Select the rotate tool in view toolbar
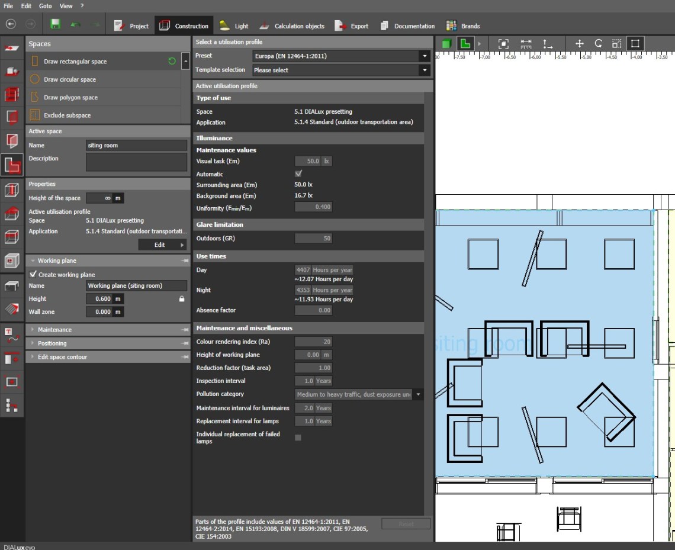 tap(598, 44)
